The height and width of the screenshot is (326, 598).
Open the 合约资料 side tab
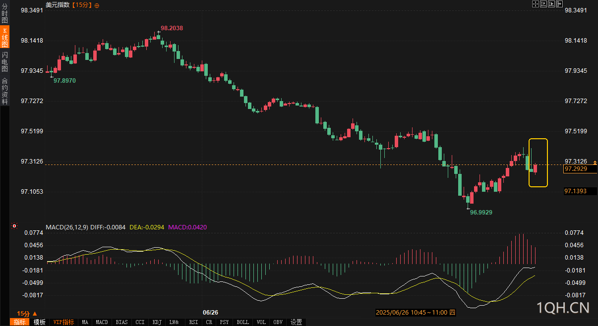click(x=4, y=91)
